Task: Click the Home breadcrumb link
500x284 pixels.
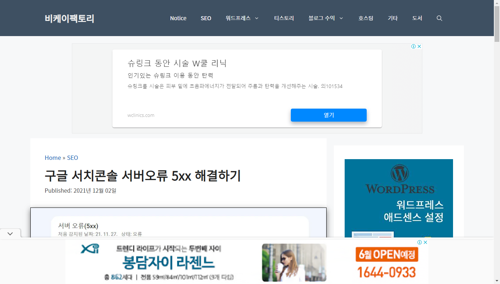Action: pyautogui.click(x=53, y=158)
